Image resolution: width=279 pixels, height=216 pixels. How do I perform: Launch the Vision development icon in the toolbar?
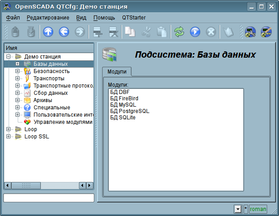click(266, 32)
